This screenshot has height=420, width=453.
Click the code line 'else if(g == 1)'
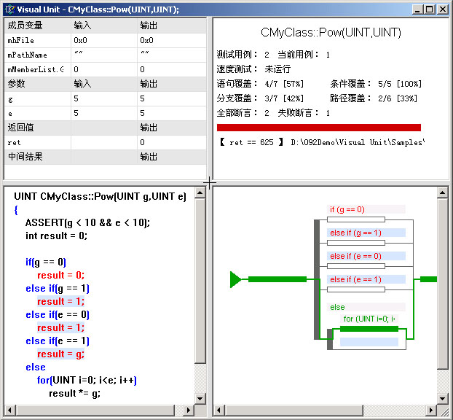coord(58,289)
